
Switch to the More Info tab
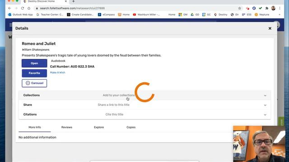(x=35, y=127)
